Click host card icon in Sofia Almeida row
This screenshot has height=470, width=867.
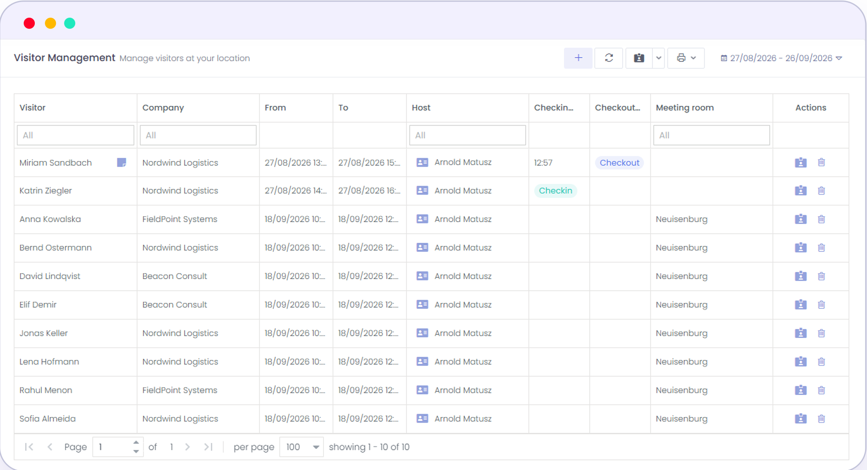pos(422,419)
